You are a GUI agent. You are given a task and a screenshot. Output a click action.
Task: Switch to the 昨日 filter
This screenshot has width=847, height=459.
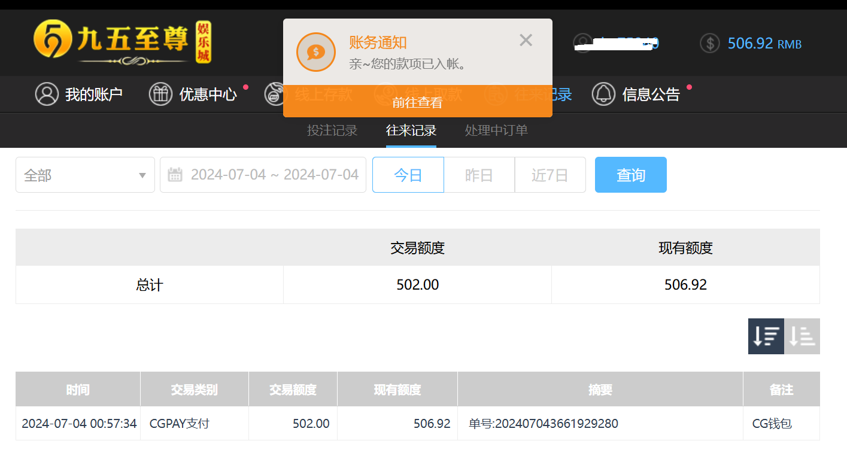pos(479,174)
